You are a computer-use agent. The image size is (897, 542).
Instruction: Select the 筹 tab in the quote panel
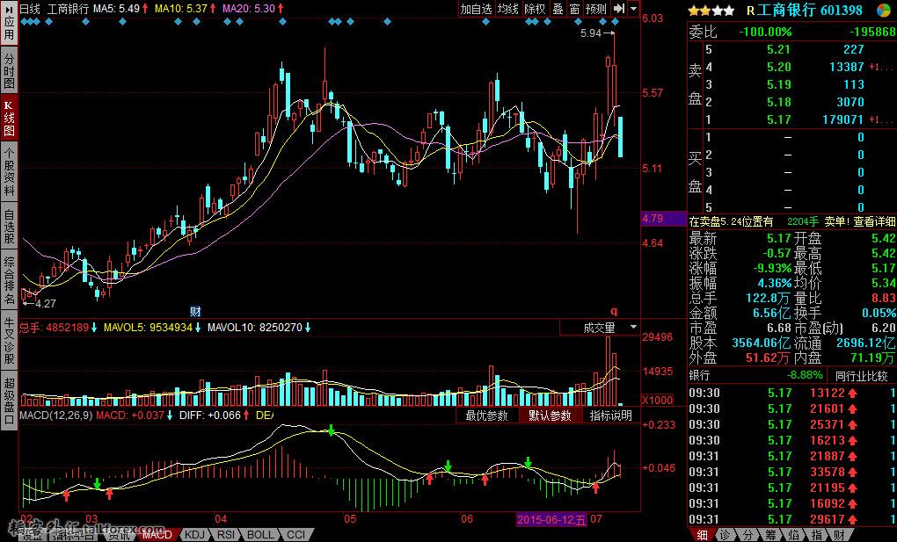tap(770, 535)
